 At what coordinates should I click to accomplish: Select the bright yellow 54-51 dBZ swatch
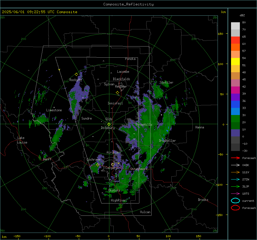tap(235, 62)
